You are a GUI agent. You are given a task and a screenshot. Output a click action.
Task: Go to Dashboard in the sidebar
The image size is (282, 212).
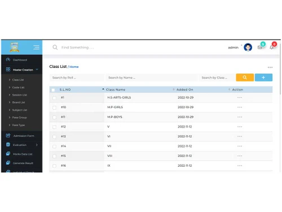pyautogui.click(x=20, y=60)
